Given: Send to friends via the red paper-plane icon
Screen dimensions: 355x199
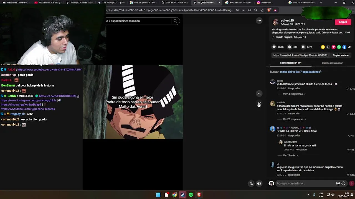Looking at the screenshot, I should pos(334,47).
